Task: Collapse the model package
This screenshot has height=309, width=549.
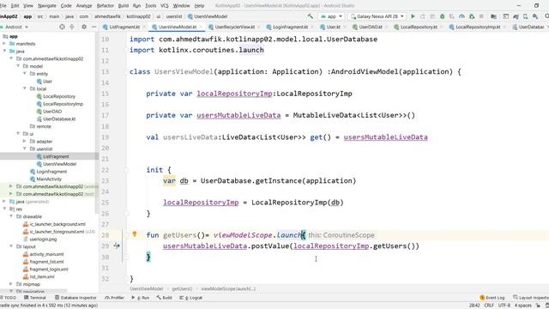Action: click(x=18, y=66)
